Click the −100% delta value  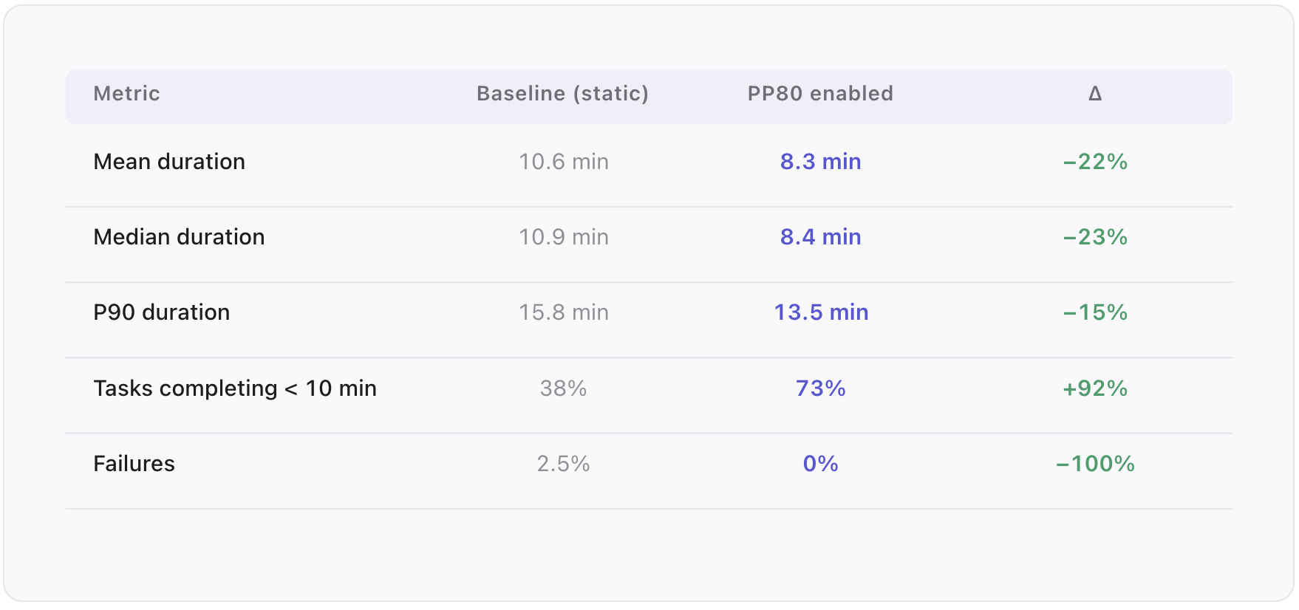click(1095, 464)
